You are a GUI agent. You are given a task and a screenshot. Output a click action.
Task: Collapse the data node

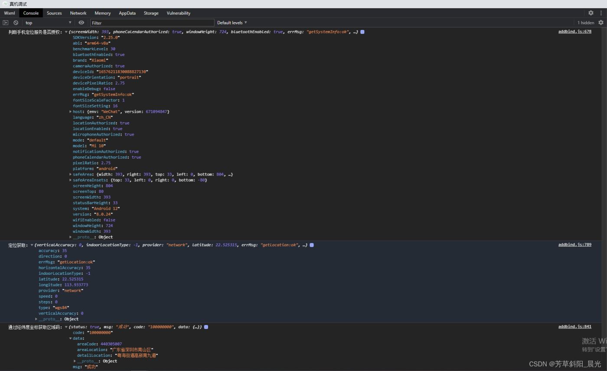pos(70,338)
